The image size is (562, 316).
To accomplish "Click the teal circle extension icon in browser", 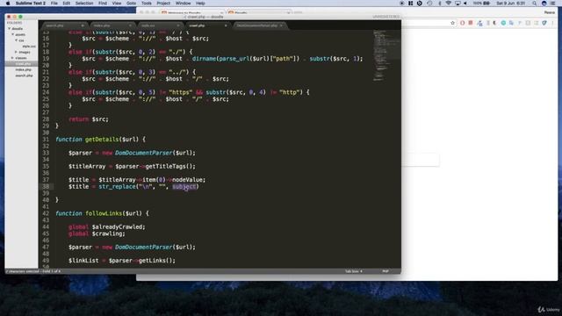I will point(503,23).
